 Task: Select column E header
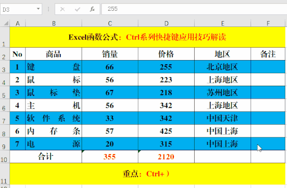point(222,23)
